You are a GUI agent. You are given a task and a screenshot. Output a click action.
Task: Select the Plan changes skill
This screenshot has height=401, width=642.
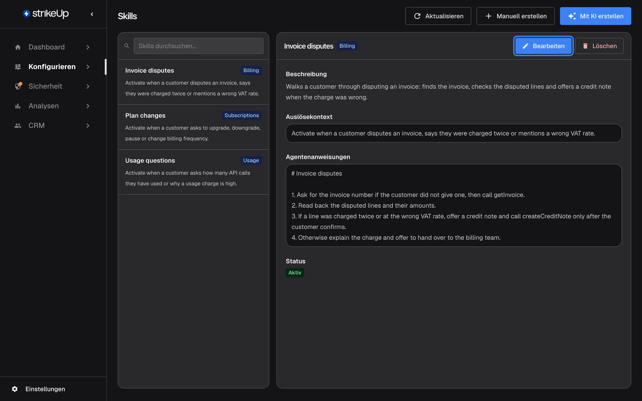click(x=193, y=127)
